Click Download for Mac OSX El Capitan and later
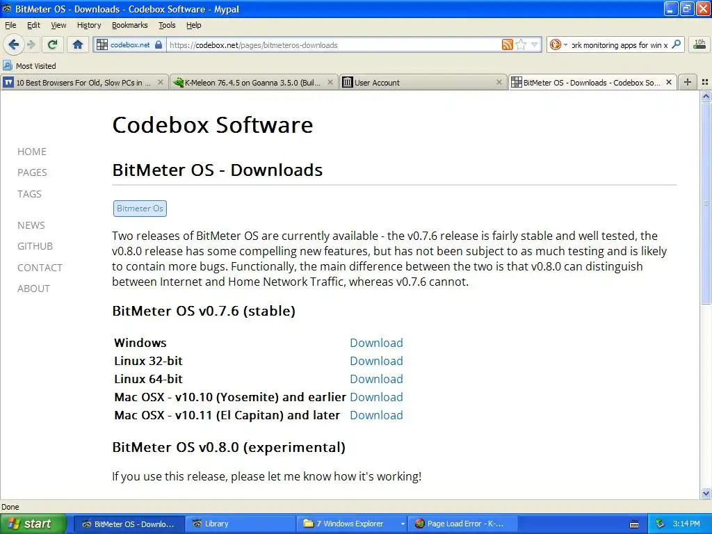 point(376,416)
